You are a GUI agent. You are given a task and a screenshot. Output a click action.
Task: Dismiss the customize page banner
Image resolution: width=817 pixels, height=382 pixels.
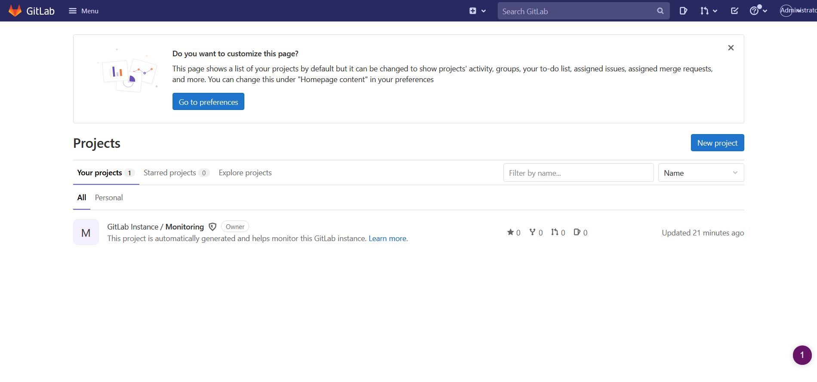(731, 48)
